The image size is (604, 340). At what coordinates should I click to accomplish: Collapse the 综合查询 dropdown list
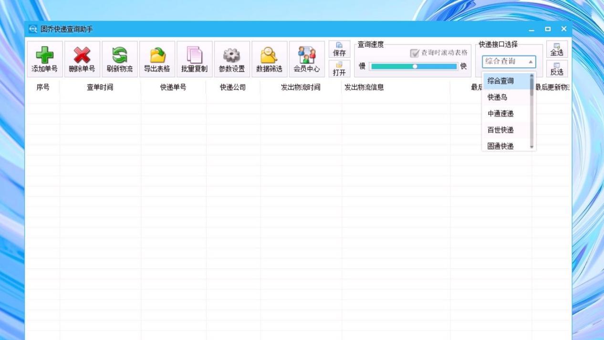click(x=531, y=61)
